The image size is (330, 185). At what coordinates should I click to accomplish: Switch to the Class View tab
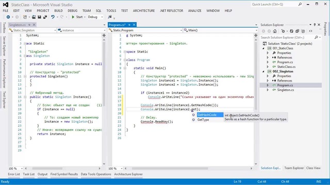click(313, 168)
